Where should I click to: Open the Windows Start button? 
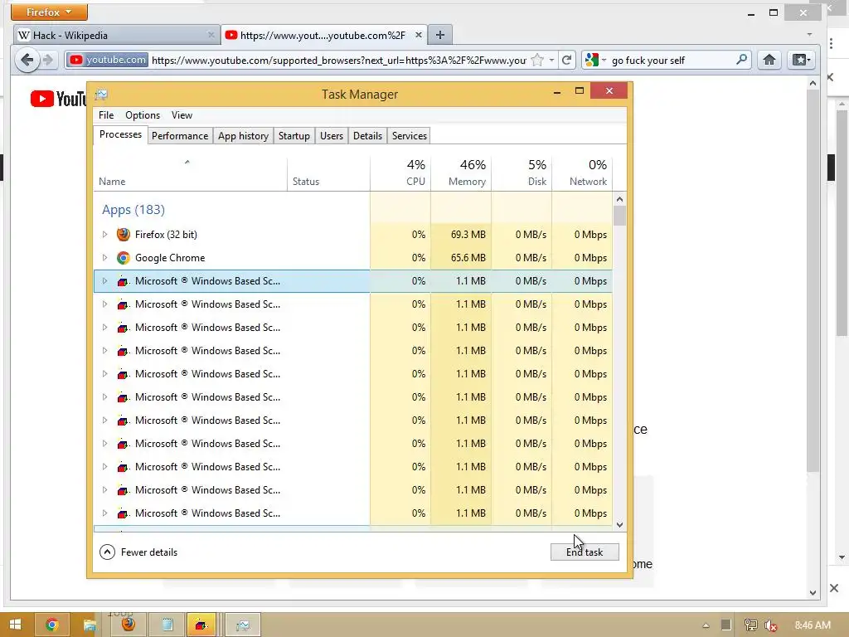[15, 625]
